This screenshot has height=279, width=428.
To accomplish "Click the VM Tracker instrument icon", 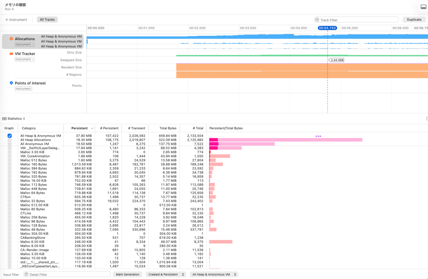I will [x=11, y=54].
